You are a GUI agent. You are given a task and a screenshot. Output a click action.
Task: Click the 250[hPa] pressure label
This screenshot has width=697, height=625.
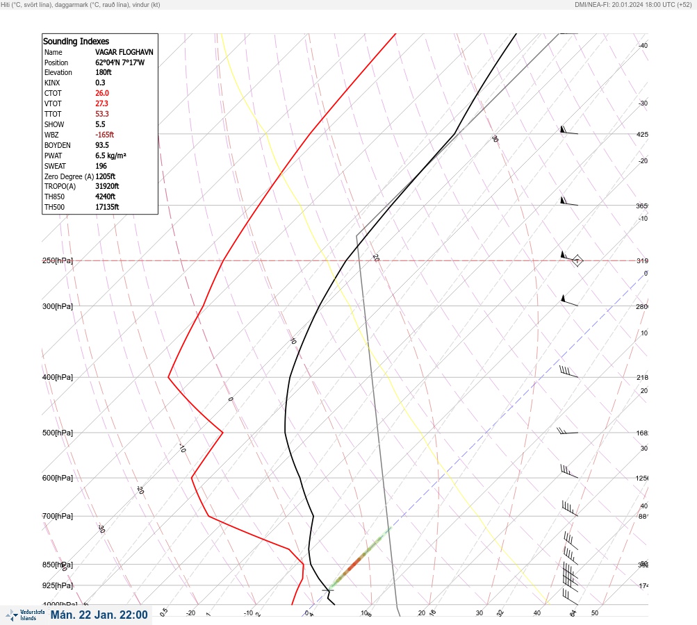pyautogui.click(x=58, y=260)
